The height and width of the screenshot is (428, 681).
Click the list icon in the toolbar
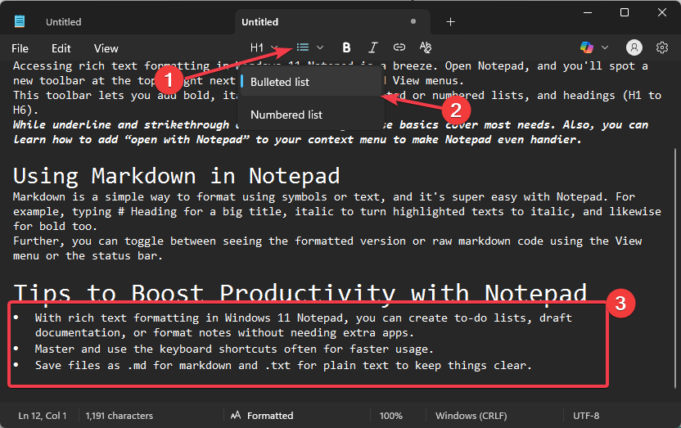(x=303, y=47)
